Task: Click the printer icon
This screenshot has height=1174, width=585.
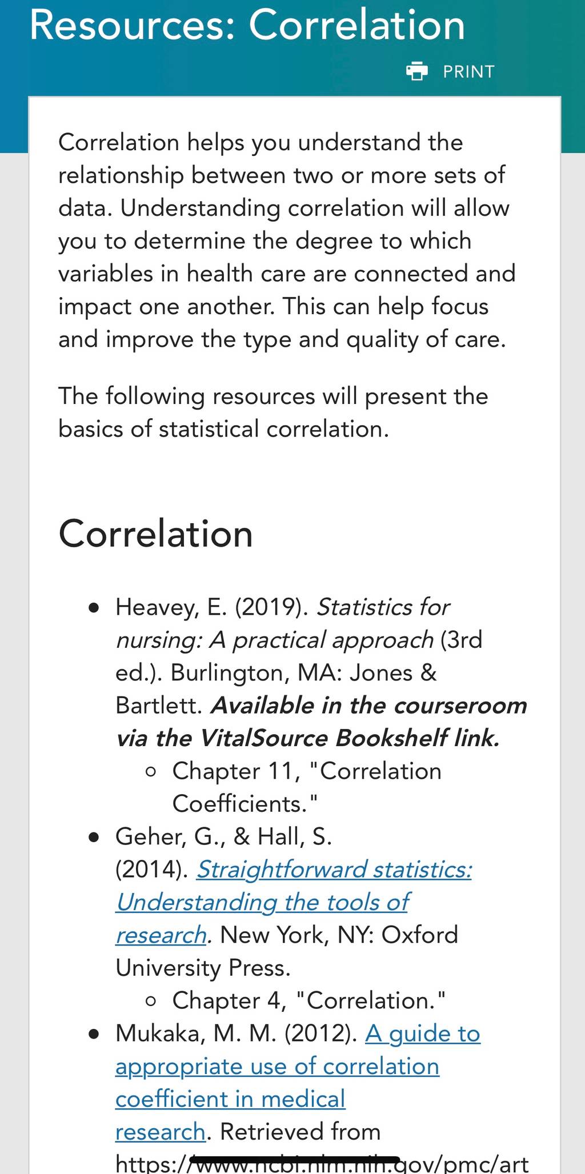Action: pyautogui.click(x=416, y=71)
